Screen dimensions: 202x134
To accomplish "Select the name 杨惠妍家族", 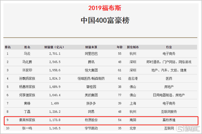I will (27, 87).
